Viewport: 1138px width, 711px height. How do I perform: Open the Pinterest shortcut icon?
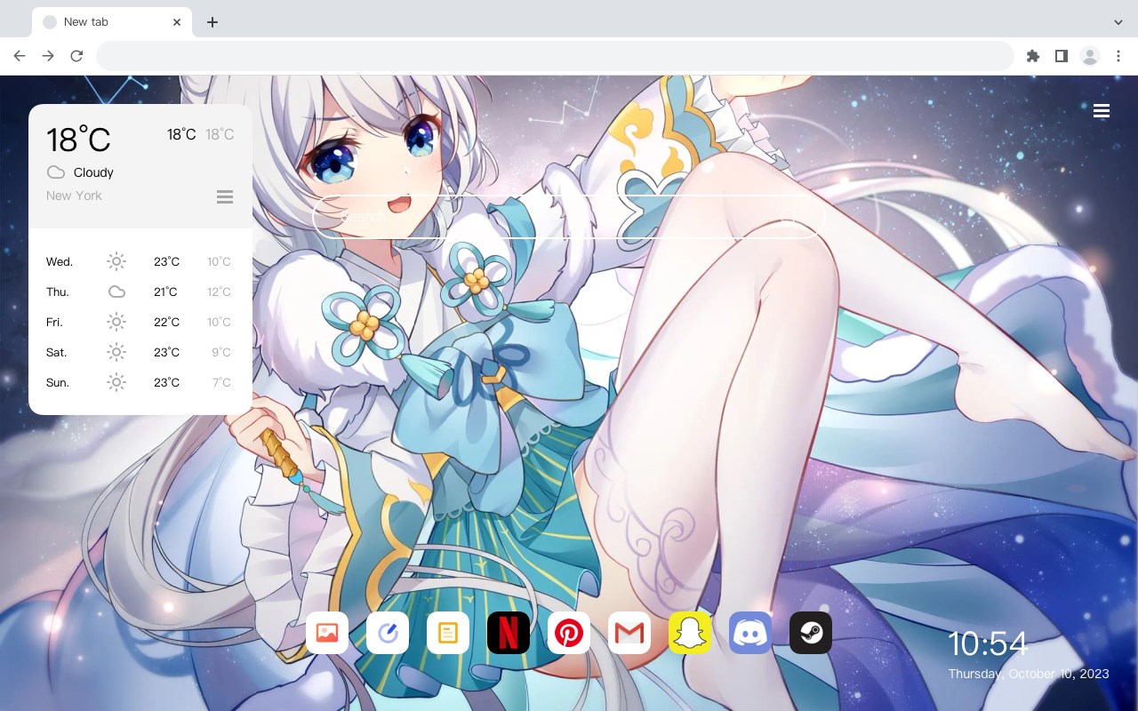[x=569, y=633]
